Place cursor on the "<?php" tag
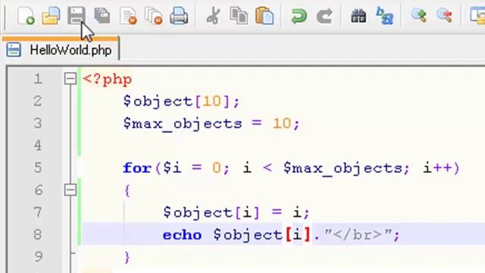The width and height of the screenshot is (485, 273). coord(108,80)
